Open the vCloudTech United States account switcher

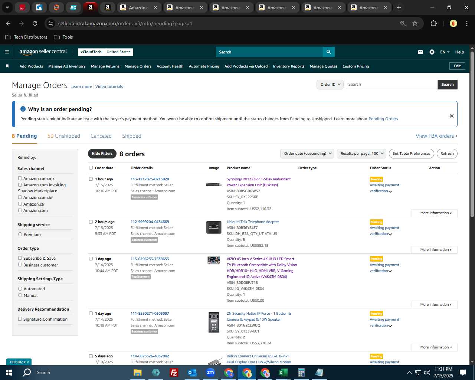(106, 52)
